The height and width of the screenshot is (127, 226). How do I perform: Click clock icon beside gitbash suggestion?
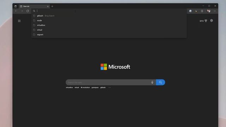(x=34, y=16)
